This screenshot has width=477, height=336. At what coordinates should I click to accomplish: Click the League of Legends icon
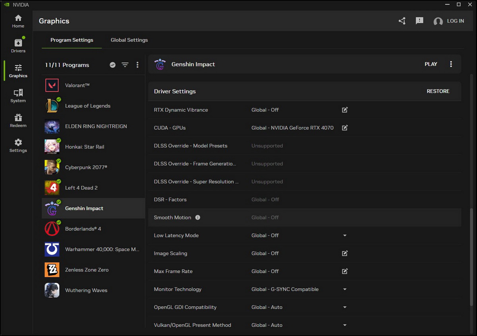[52, 106]
